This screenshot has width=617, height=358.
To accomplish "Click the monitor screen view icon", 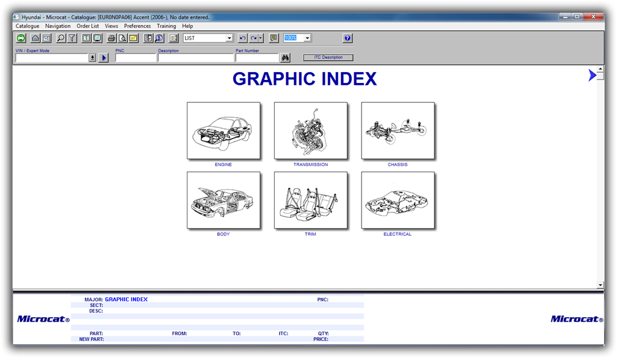I will [x=97, y=38].
